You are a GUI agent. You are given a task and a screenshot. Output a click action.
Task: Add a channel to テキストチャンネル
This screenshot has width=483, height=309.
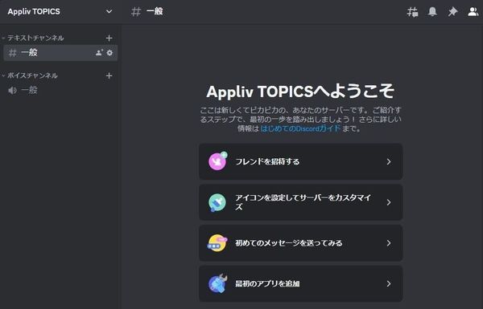[x=109, y=38]
